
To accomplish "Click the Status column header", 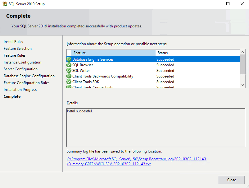I will coord(198,53).
